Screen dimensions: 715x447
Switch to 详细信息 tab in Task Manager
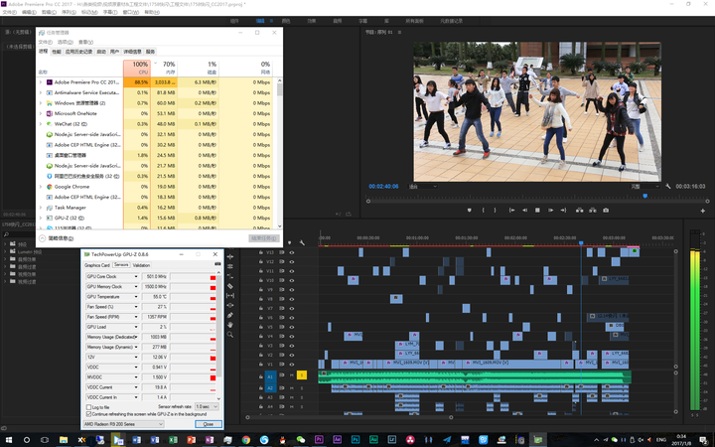133,52
